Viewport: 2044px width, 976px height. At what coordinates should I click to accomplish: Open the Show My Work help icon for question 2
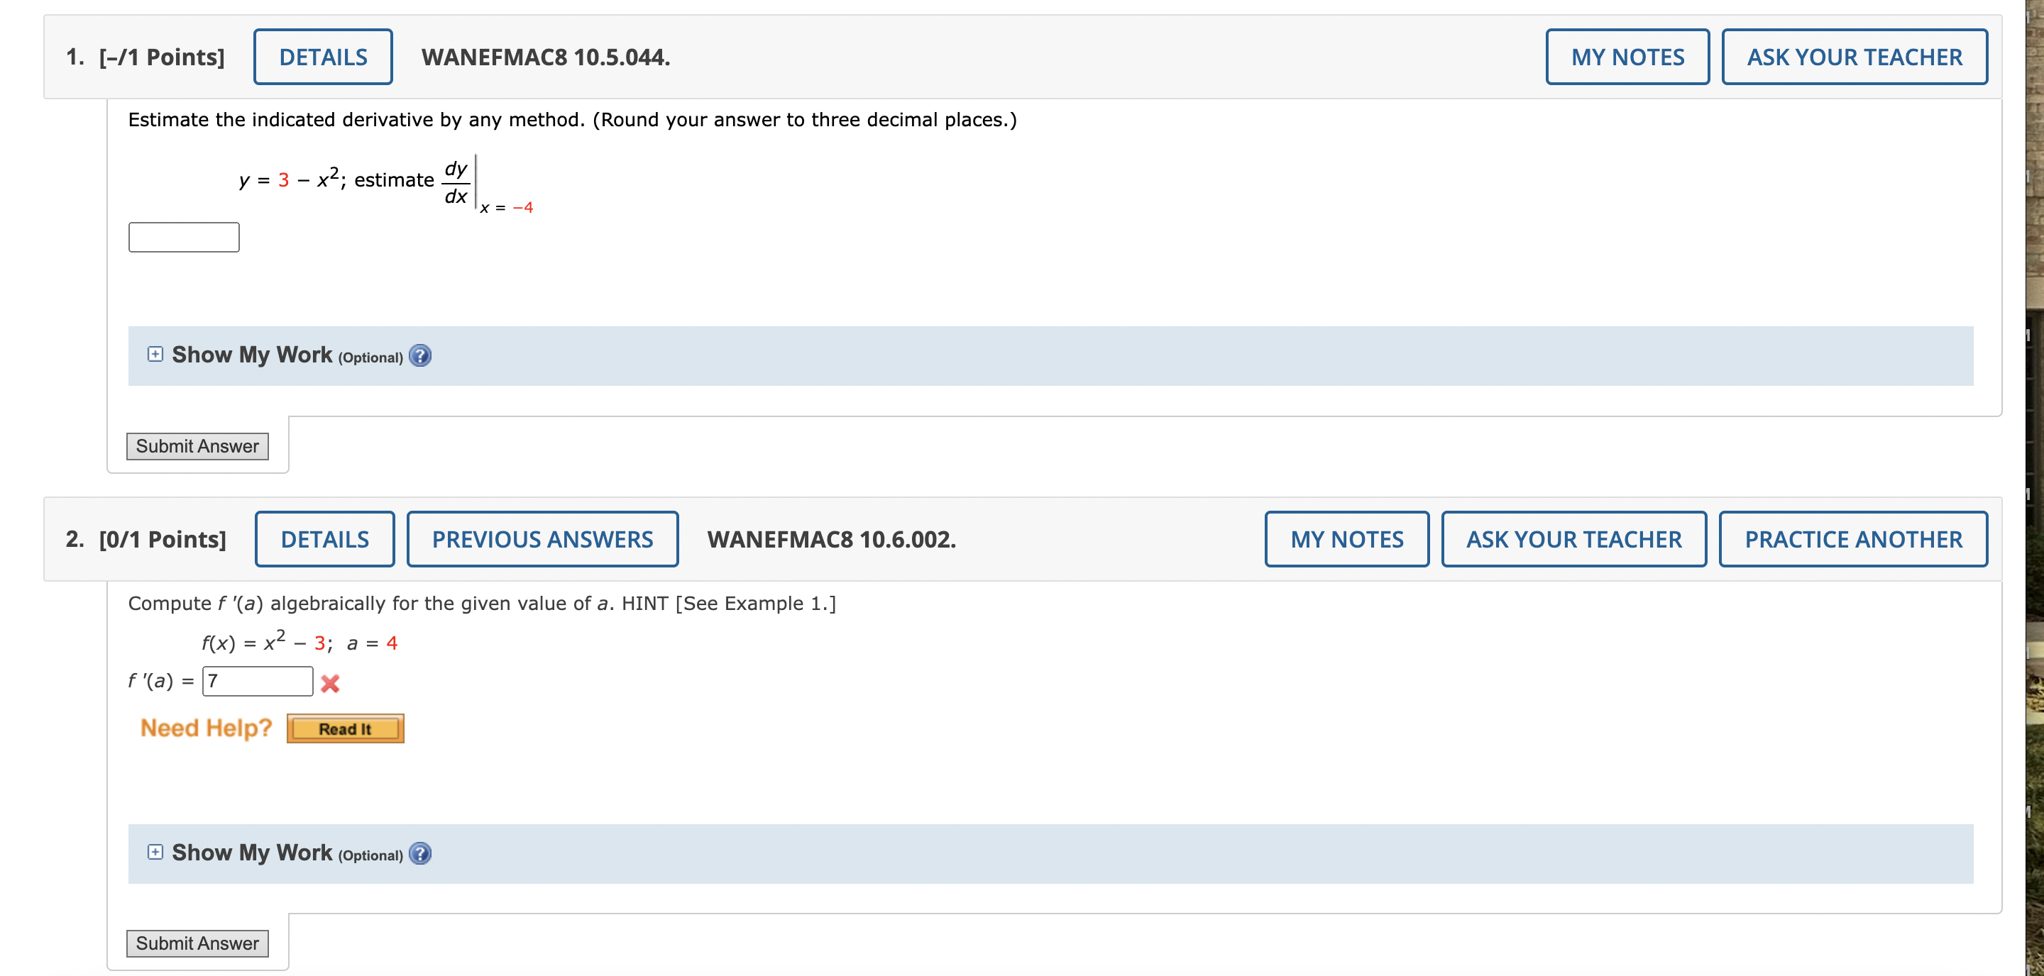coord(422,854)
